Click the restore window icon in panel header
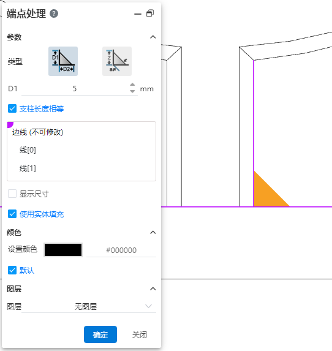332x351 pixels. pyautogui.click(x=150, y=13)
